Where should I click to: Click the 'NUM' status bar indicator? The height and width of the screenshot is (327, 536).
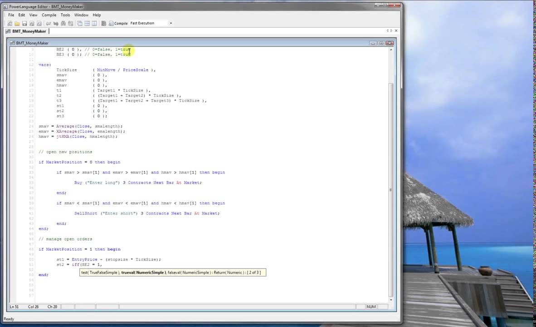coord(371,307)
